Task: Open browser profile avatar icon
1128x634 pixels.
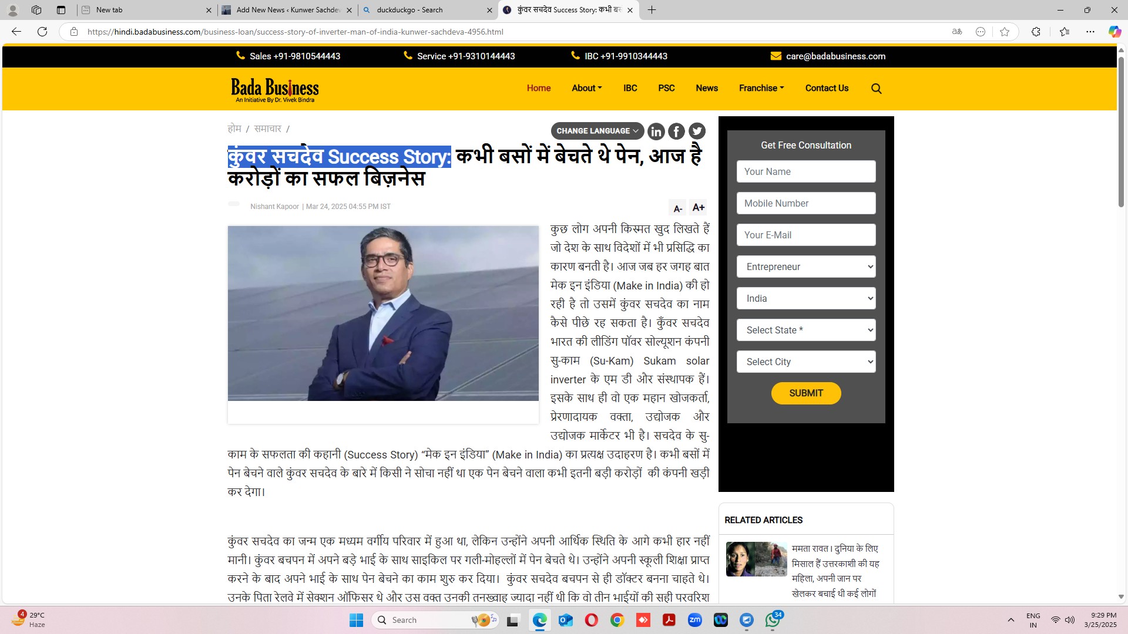Action: point(12,10)
